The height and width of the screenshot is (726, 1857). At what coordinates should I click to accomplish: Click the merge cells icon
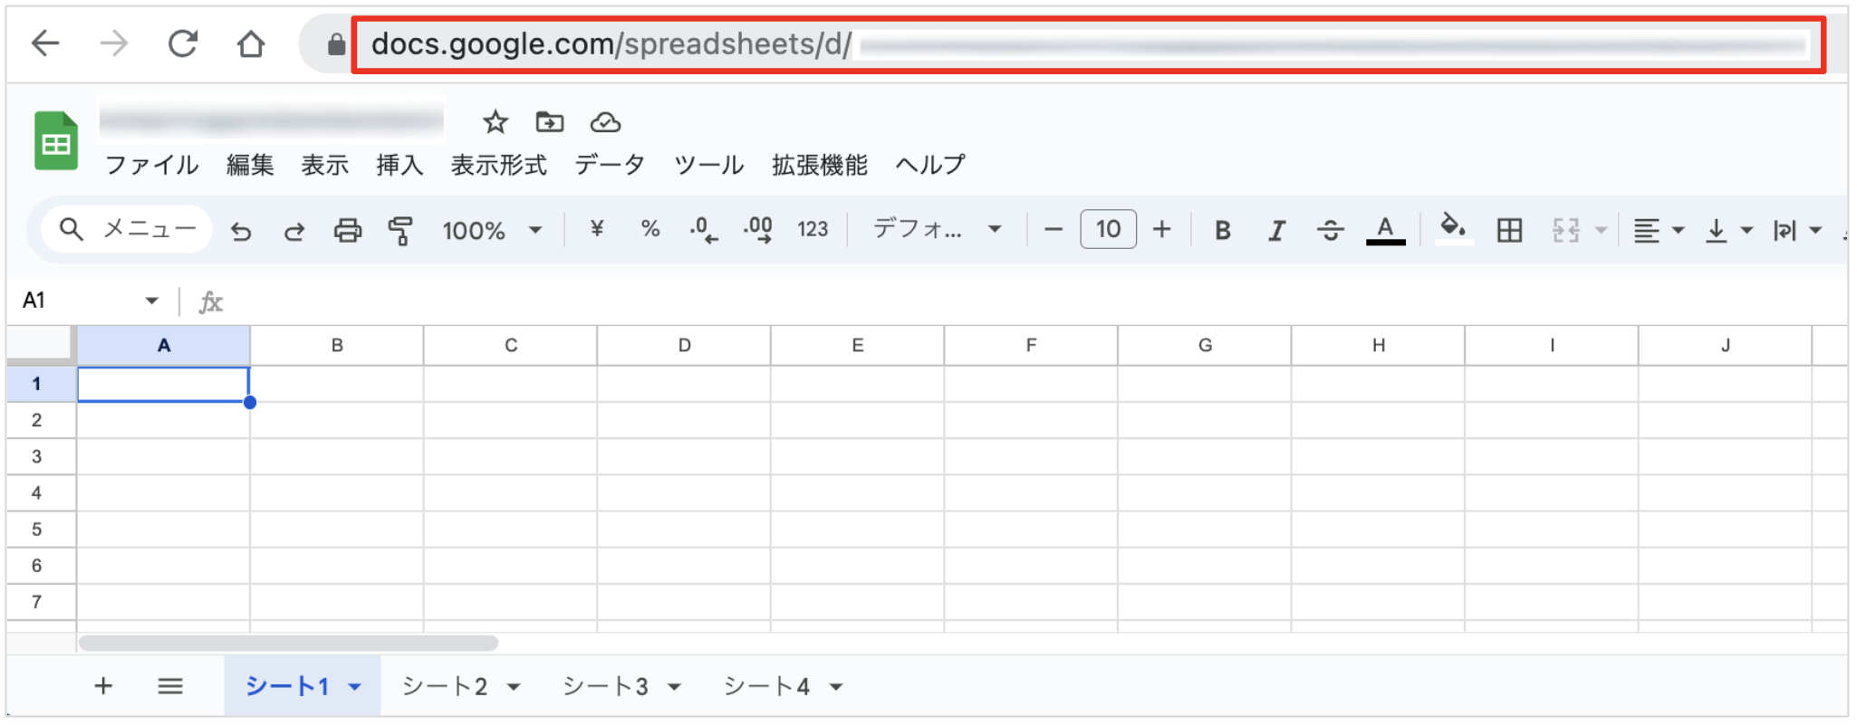pos(1565,231)
